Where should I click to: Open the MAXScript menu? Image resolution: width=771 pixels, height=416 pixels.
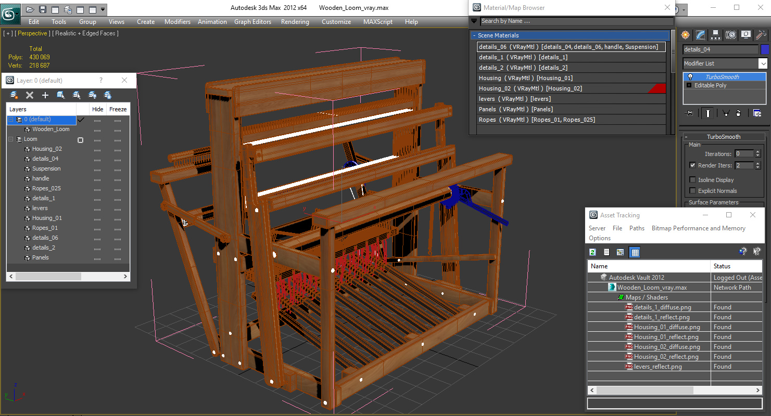coord(378,22)
